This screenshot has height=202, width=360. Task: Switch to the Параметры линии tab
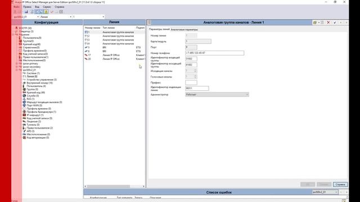point(159,29)
